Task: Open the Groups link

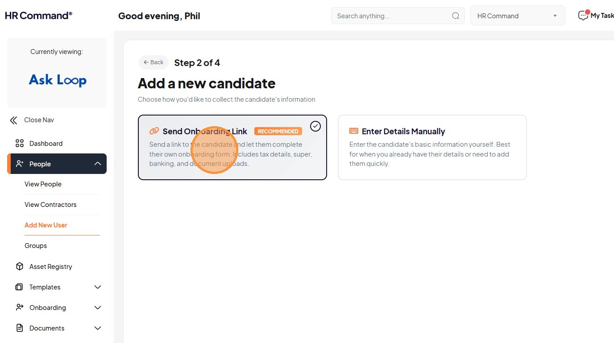Action: point(36,246)
